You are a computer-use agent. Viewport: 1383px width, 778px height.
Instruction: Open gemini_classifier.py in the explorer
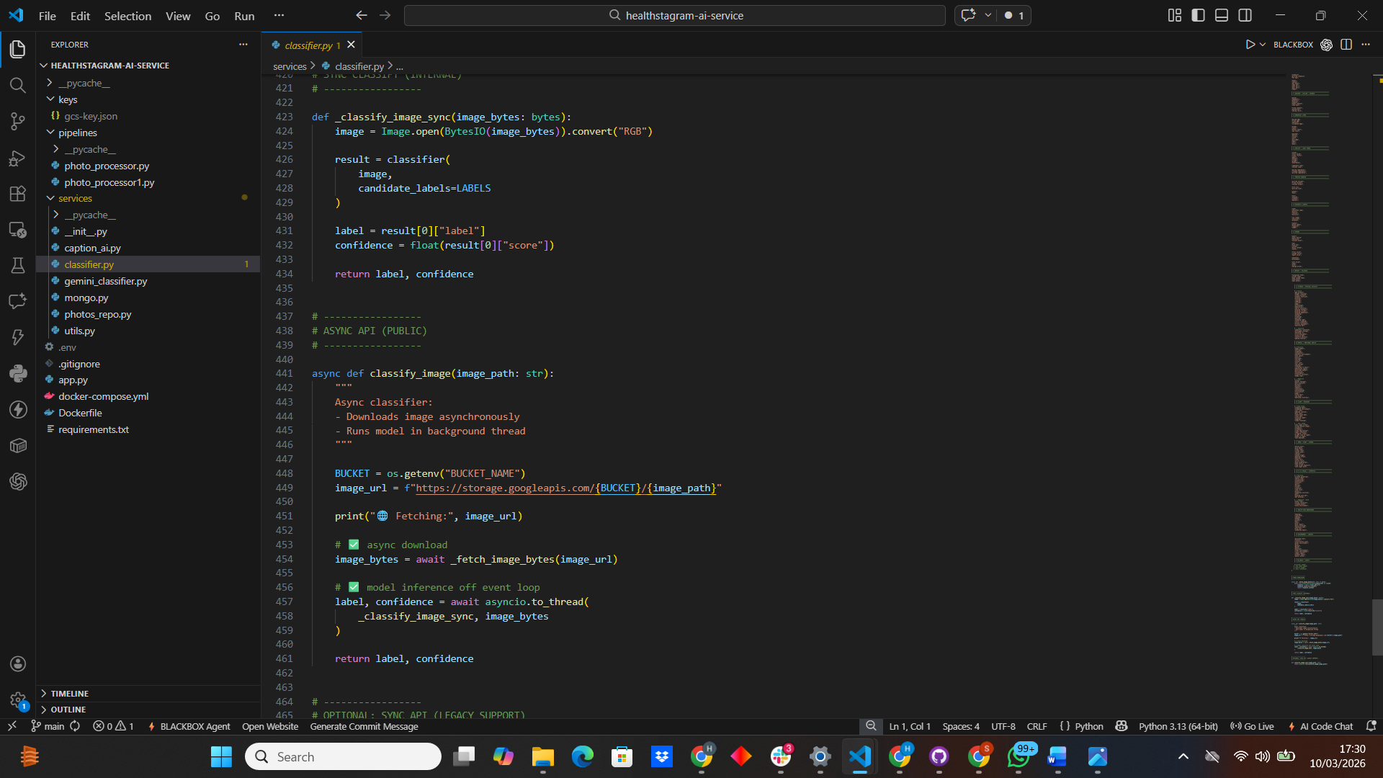[x=105, y=281]
